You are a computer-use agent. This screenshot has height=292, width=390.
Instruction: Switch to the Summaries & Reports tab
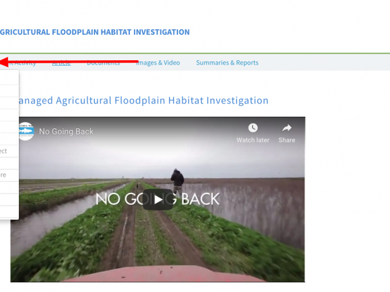tap(227, 63)
